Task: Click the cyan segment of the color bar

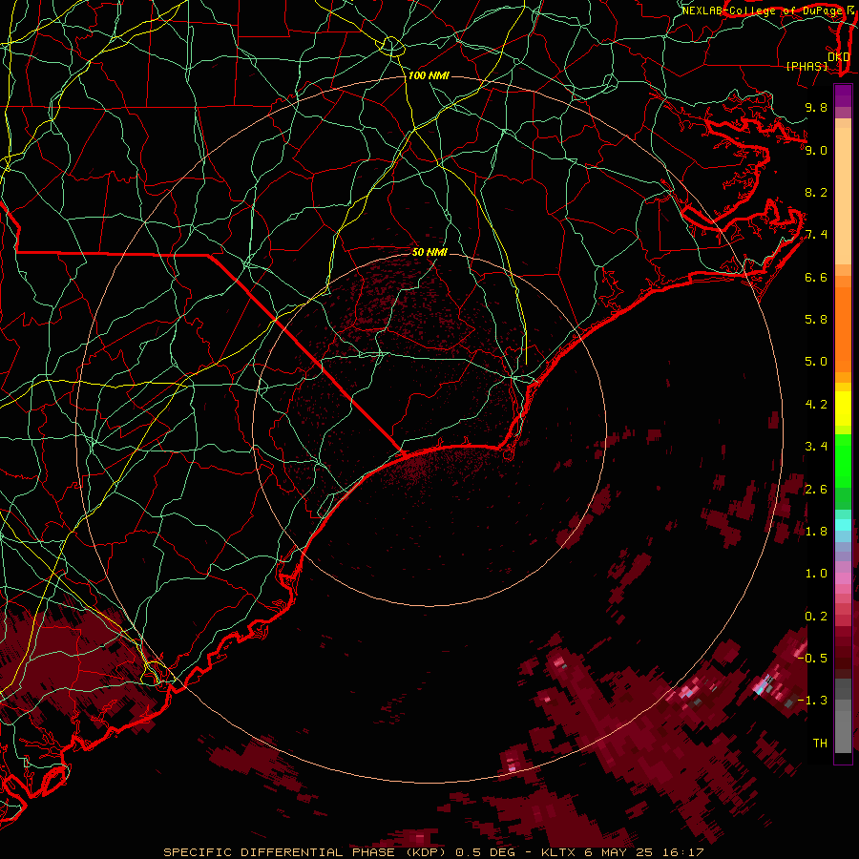Action: (x=843, y=525)
